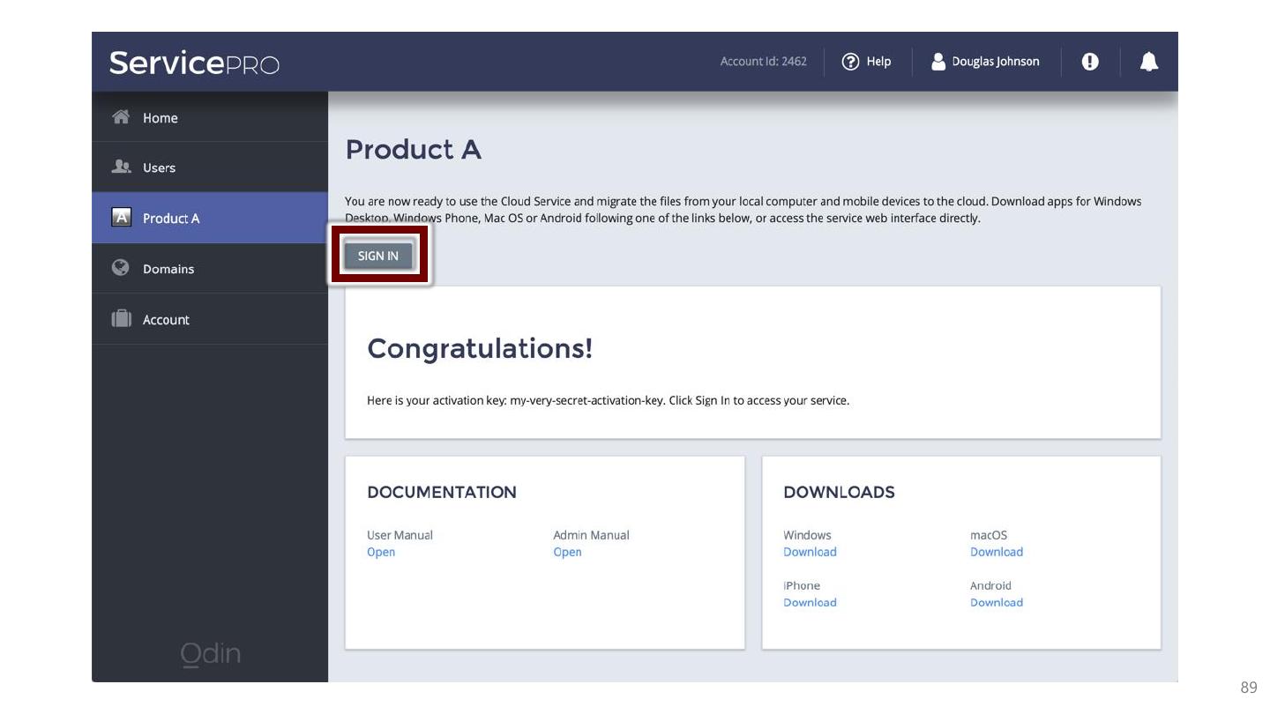Viewport: 1270px width, 714px height.
Task: Download the Windows app
Action: [810, 553]
